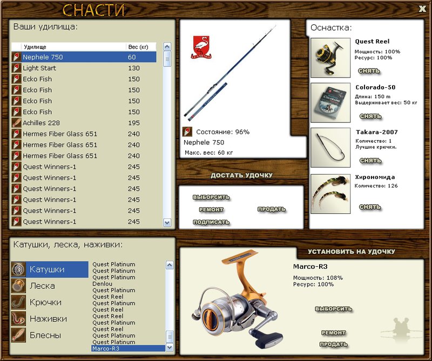Click the rod icon beside Light Start

pos(17,68)
